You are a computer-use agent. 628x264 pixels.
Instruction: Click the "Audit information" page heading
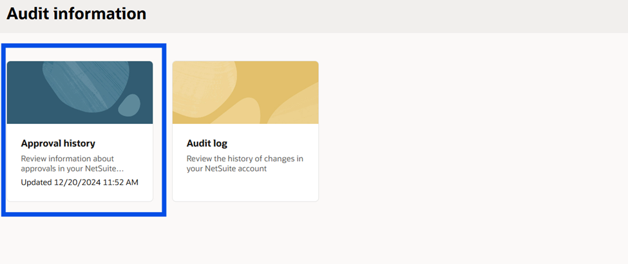point(77,14)
